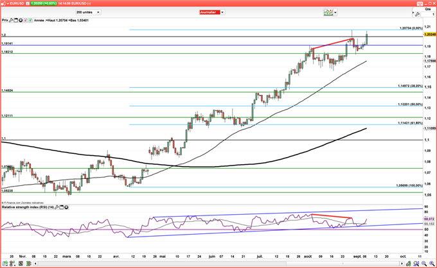Click the IT-Finance.com data notice
The width and height of the screenshot is (437, 268).
[22, 203]
